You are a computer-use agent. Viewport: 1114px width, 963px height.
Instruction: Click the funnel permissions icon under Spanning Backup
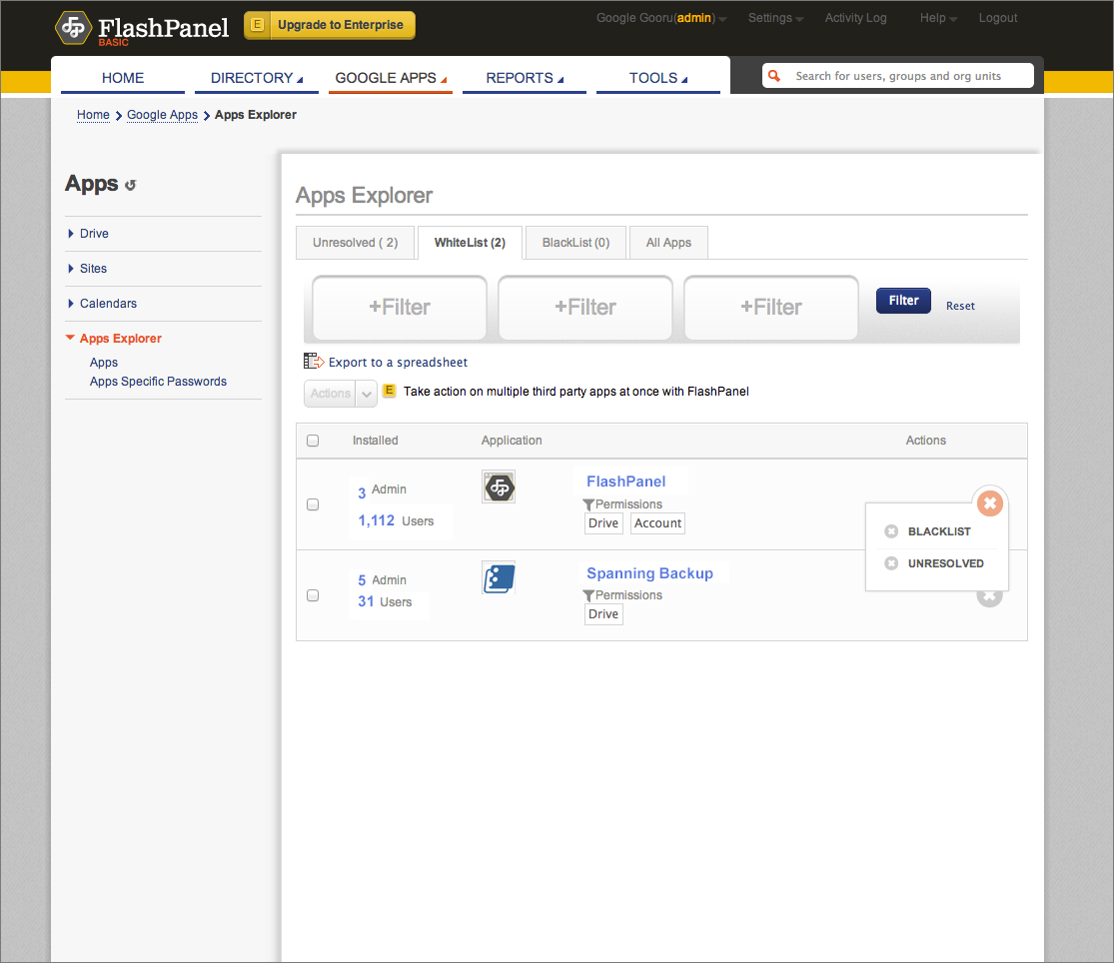tap(588, 595)
